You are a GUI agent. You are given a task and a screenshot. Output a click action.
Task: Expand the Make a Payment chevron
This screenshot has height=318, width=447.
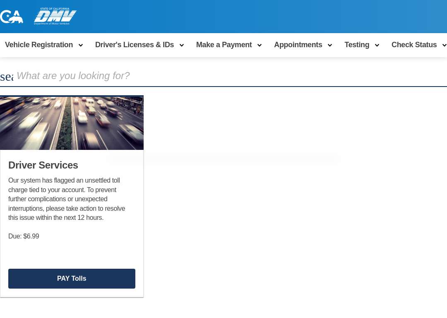point(260,46)
